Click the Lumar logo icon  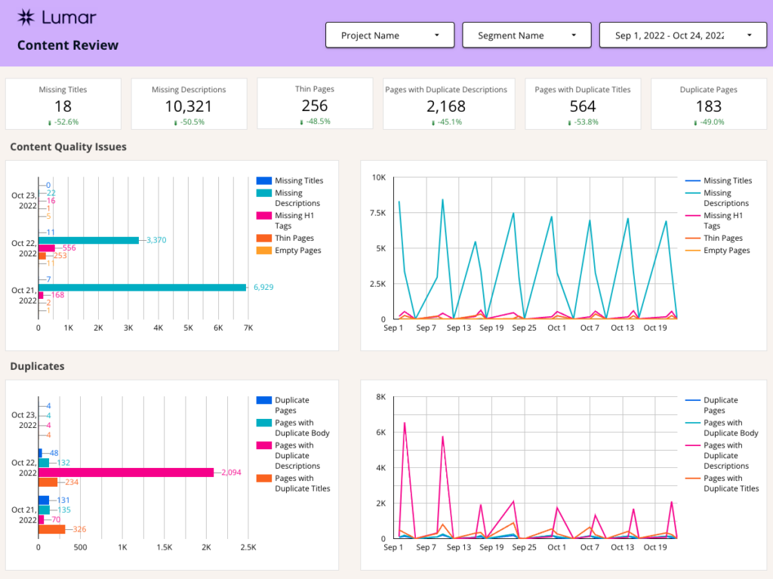pyautogui.click(x=27, y=17)
